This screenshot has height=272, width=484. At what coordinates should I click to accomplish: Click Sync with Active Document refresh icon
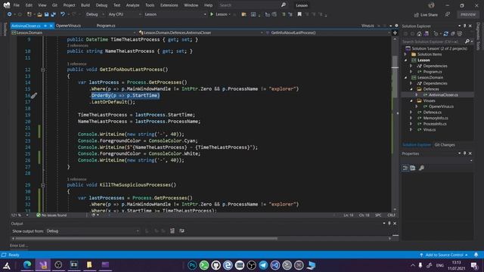(x=445, y=33)
